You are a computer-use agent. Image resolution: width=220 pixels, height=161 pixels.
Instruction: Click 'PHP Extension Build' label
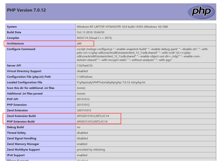point(21,121)
